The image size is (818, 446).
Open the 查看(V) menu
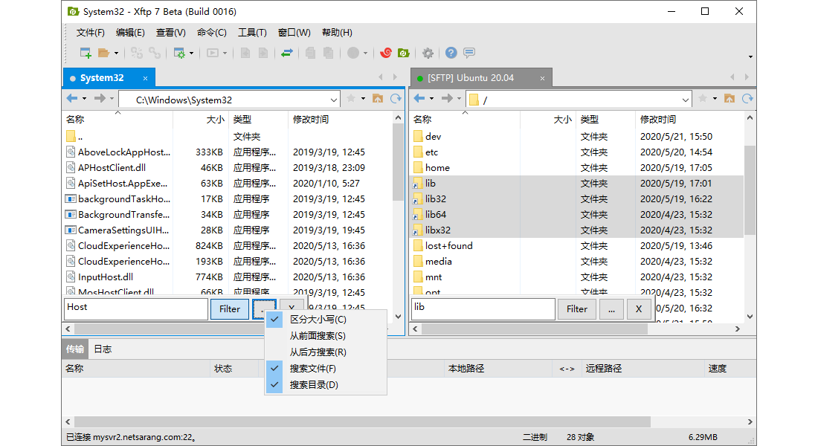(x=170, y=33)
